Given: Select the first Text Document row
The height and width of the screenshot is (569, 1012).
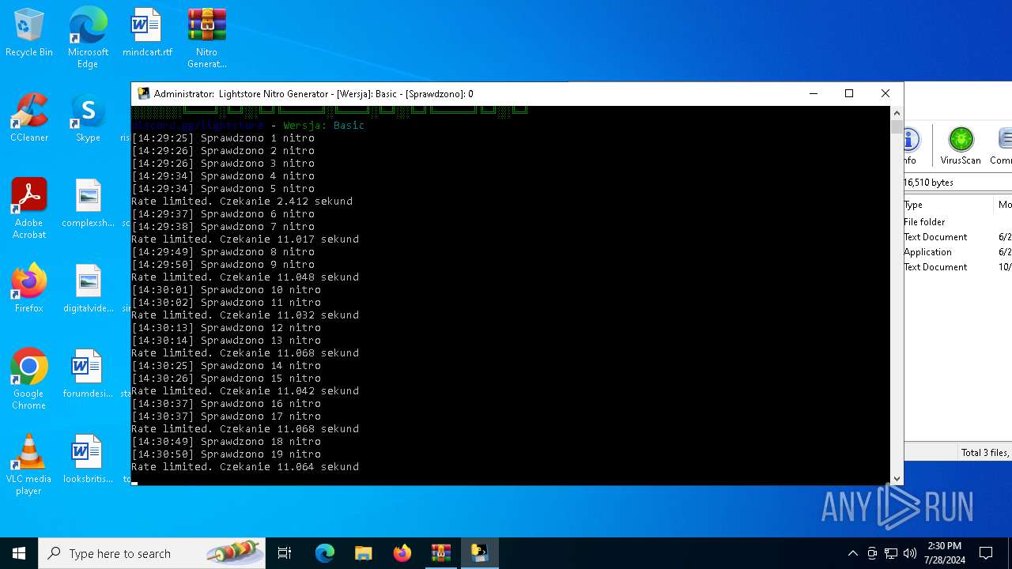Looking at the screenshot, I should (957, 237).
